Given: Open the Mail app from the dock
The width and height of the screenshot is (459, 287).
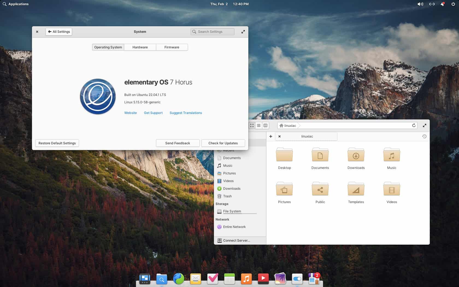Looking at the screenshot, I should [x=195, y=279].
